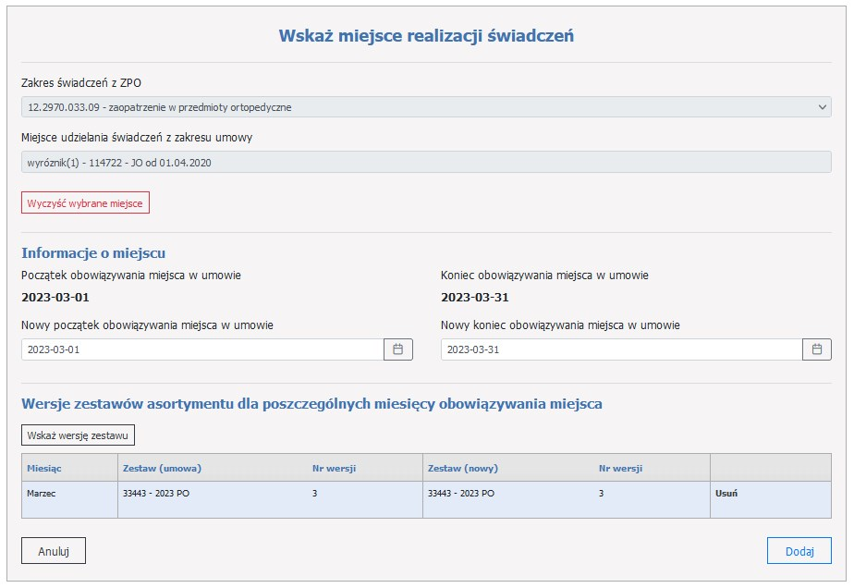Open calendar picker for new end date
The height and width of the screenshot is (588, 854).
[817, 349]
